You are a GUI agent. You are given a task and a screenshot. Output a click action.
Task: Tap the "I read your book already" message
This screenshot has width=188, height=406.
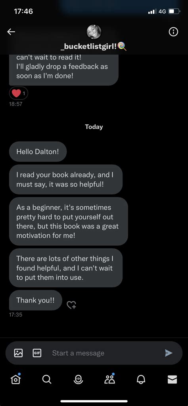(x=65, y=179)
